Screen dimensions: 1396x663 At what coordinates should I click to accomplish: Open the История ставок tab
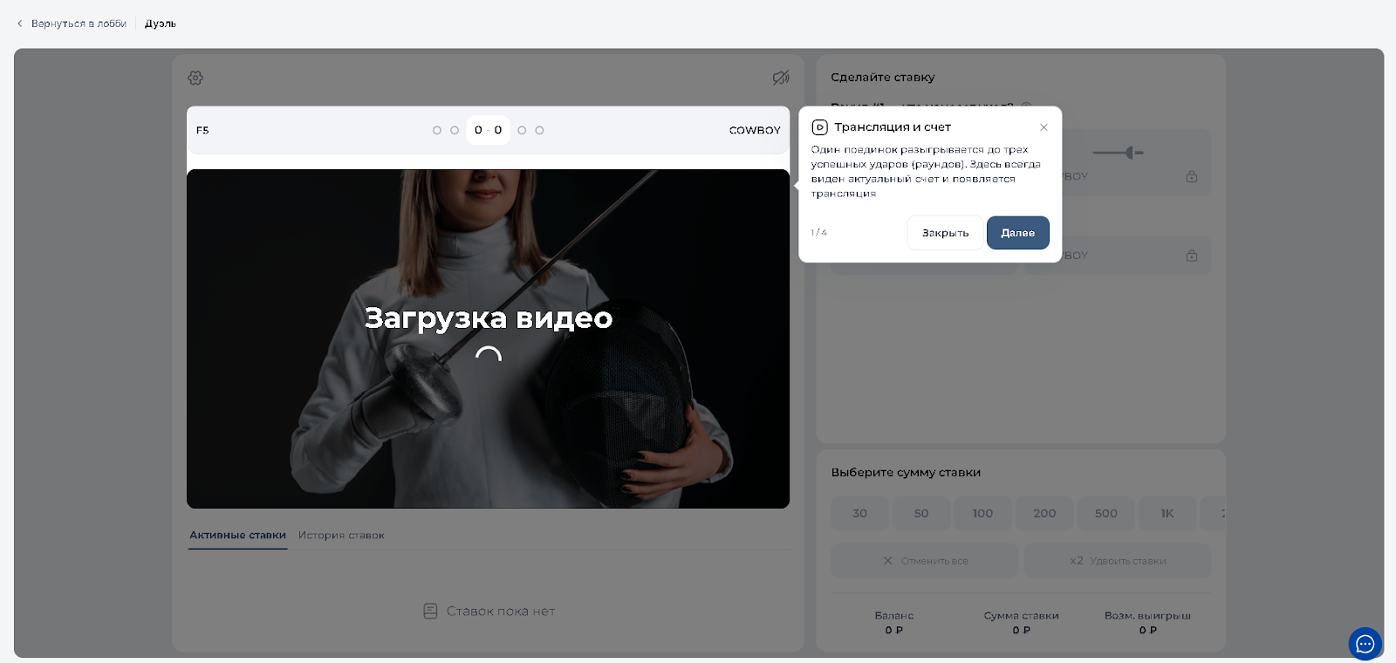pyautogui.click(x=341, y=535)
